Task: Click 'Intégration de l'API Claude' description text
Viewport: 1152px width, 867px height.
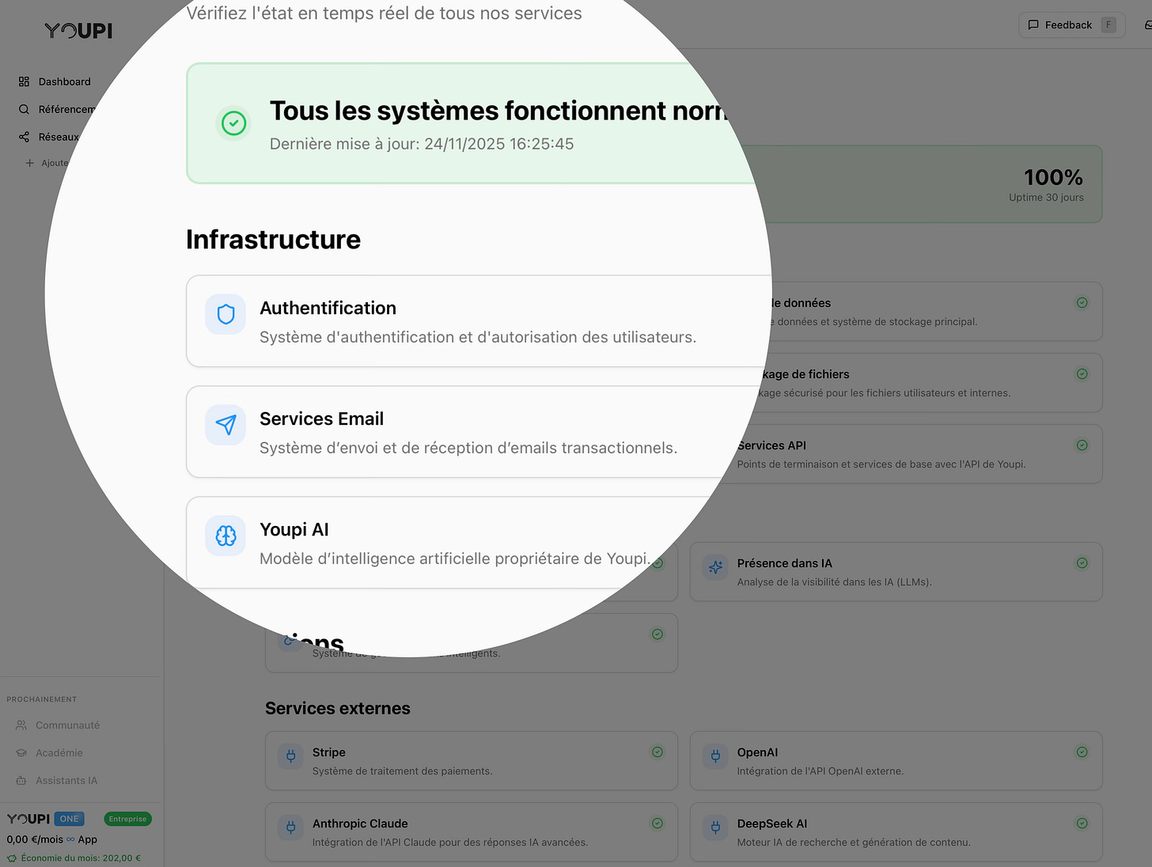Action: tap(450, 842)
